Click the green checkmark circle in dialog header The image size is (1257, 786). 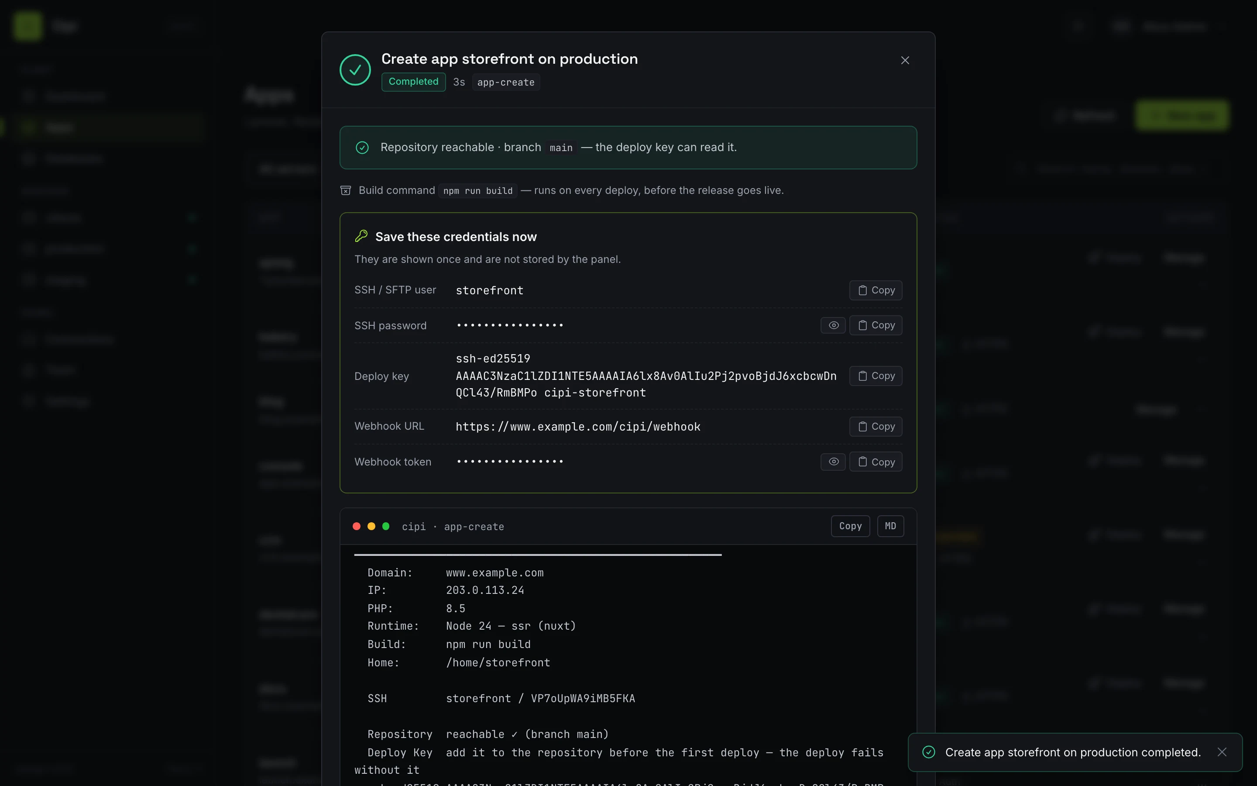[355, 70]
